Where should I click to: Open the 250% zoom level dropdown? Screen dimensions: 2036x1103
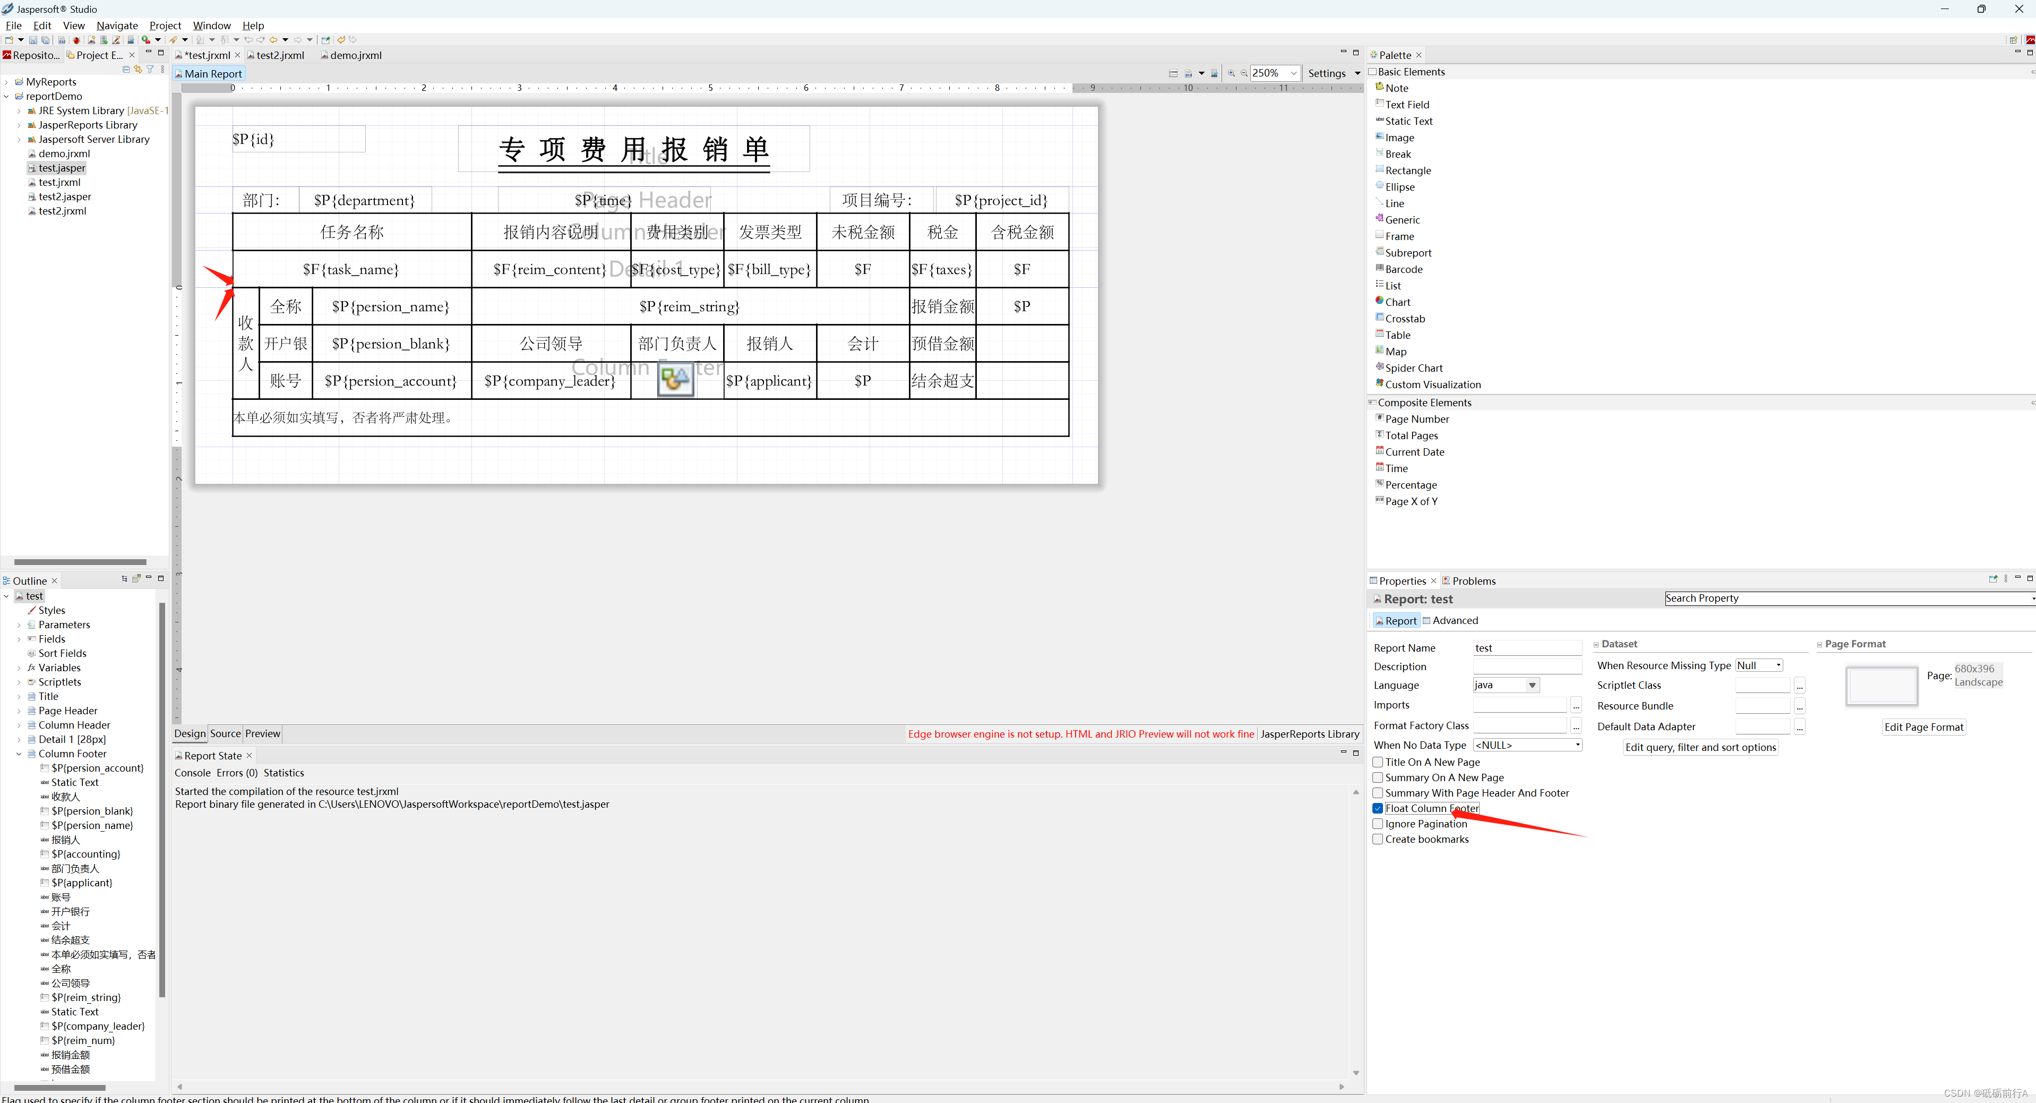pyautogui.click(x=1293, y=73)
